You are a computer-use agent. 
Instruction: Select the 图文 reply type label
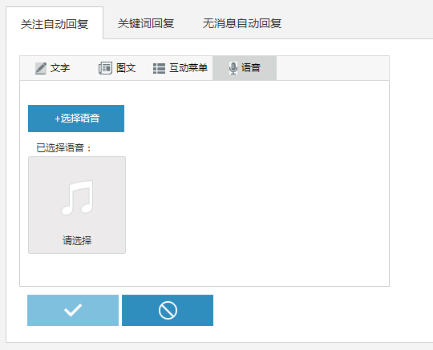pyautogui.click(x=126, y=68)
